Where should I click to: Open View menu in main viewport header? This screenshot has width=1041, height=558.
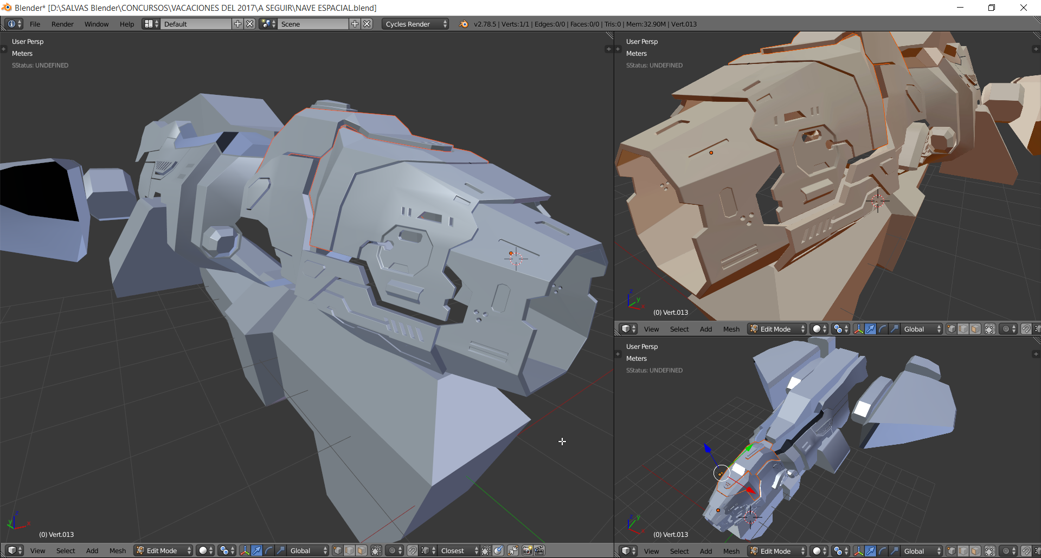coord(37,550)
